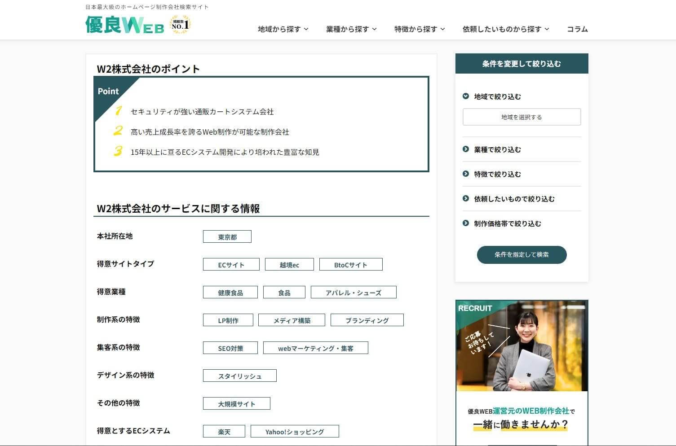Click the その他の特徴 row label

click(118, 403)
